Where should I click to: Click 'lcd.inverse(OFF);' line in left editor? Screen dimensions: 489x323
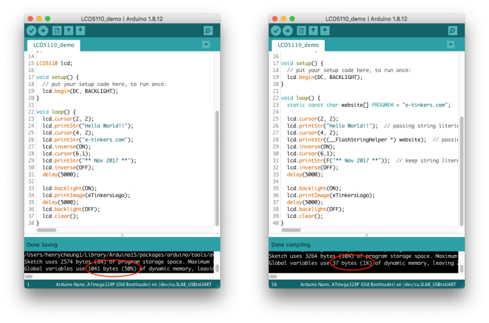pos(68,168)
